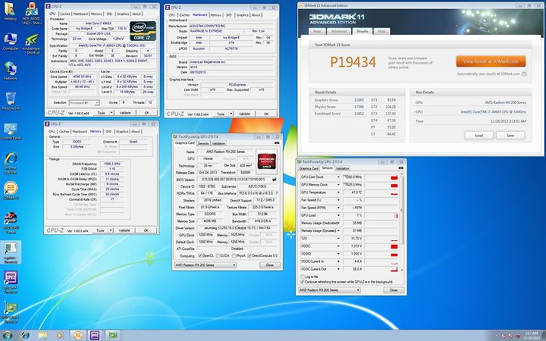This screenshot has height=341, width=546.
Task: Open Validation tab in GPU-Z Sensors window
Action: pos(342,168)
